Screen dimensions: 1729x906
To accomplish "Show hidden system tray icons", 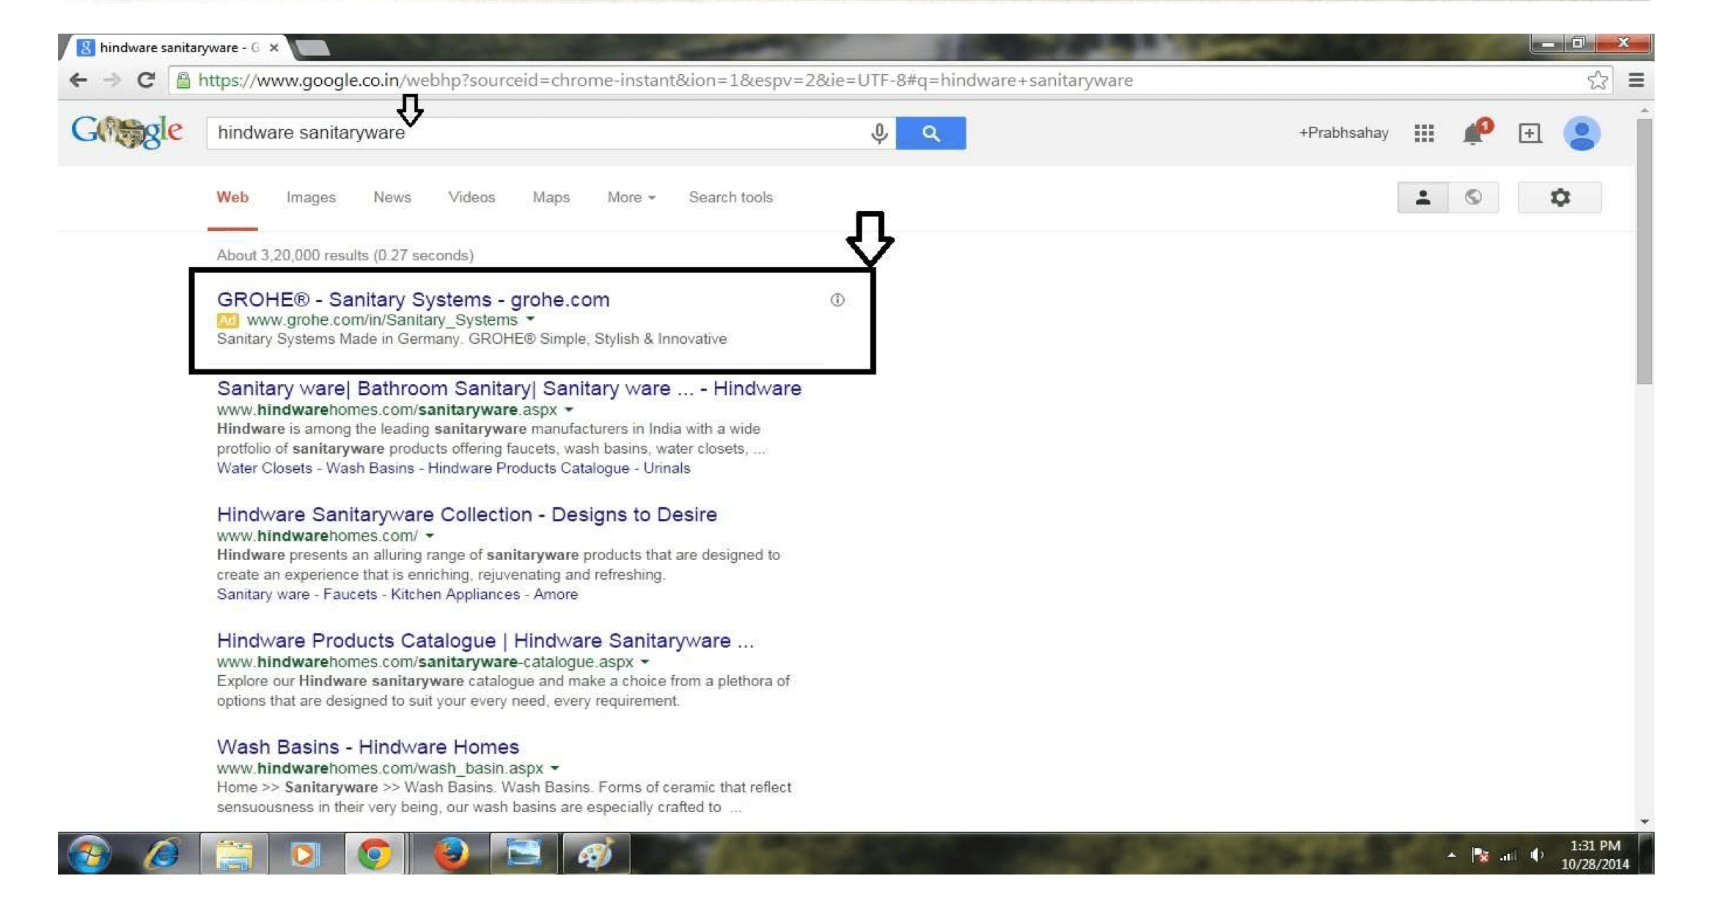I will (1451, 855).
